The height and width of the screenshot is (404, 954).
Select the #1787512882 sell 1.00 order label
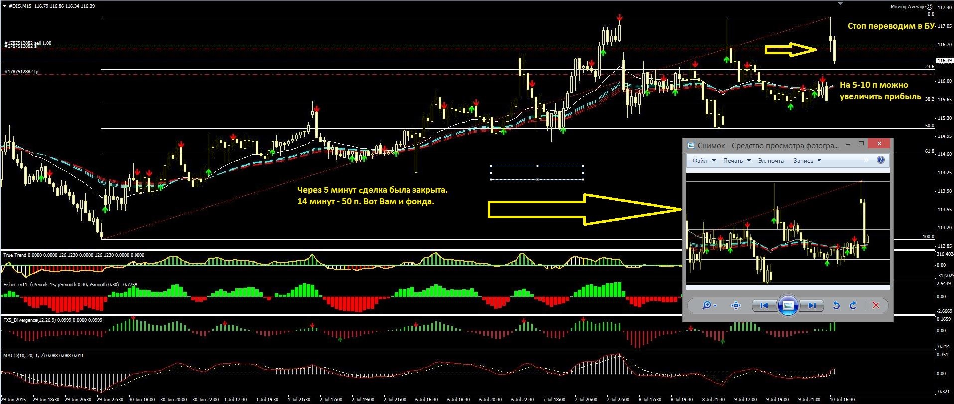(x=28, y=43)
